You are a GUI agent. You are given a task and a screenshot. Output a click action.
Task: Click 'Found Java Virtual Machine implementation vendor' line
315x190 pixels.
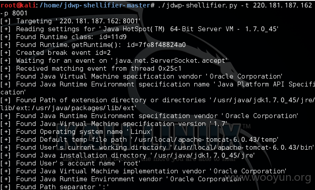coord(143,171)
